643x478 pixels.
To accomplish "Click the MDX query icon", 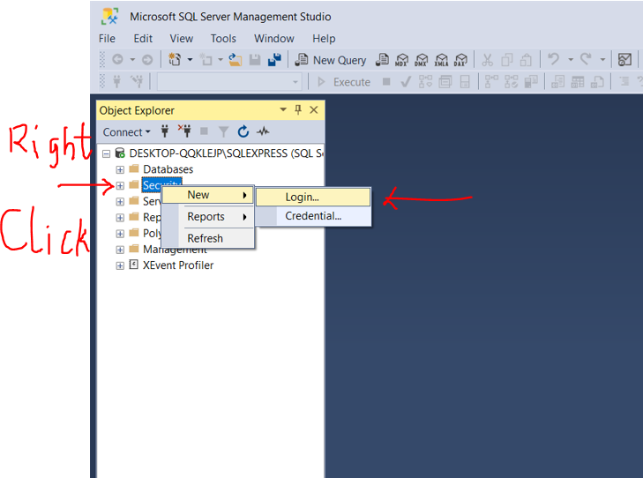I will point(401,60).
